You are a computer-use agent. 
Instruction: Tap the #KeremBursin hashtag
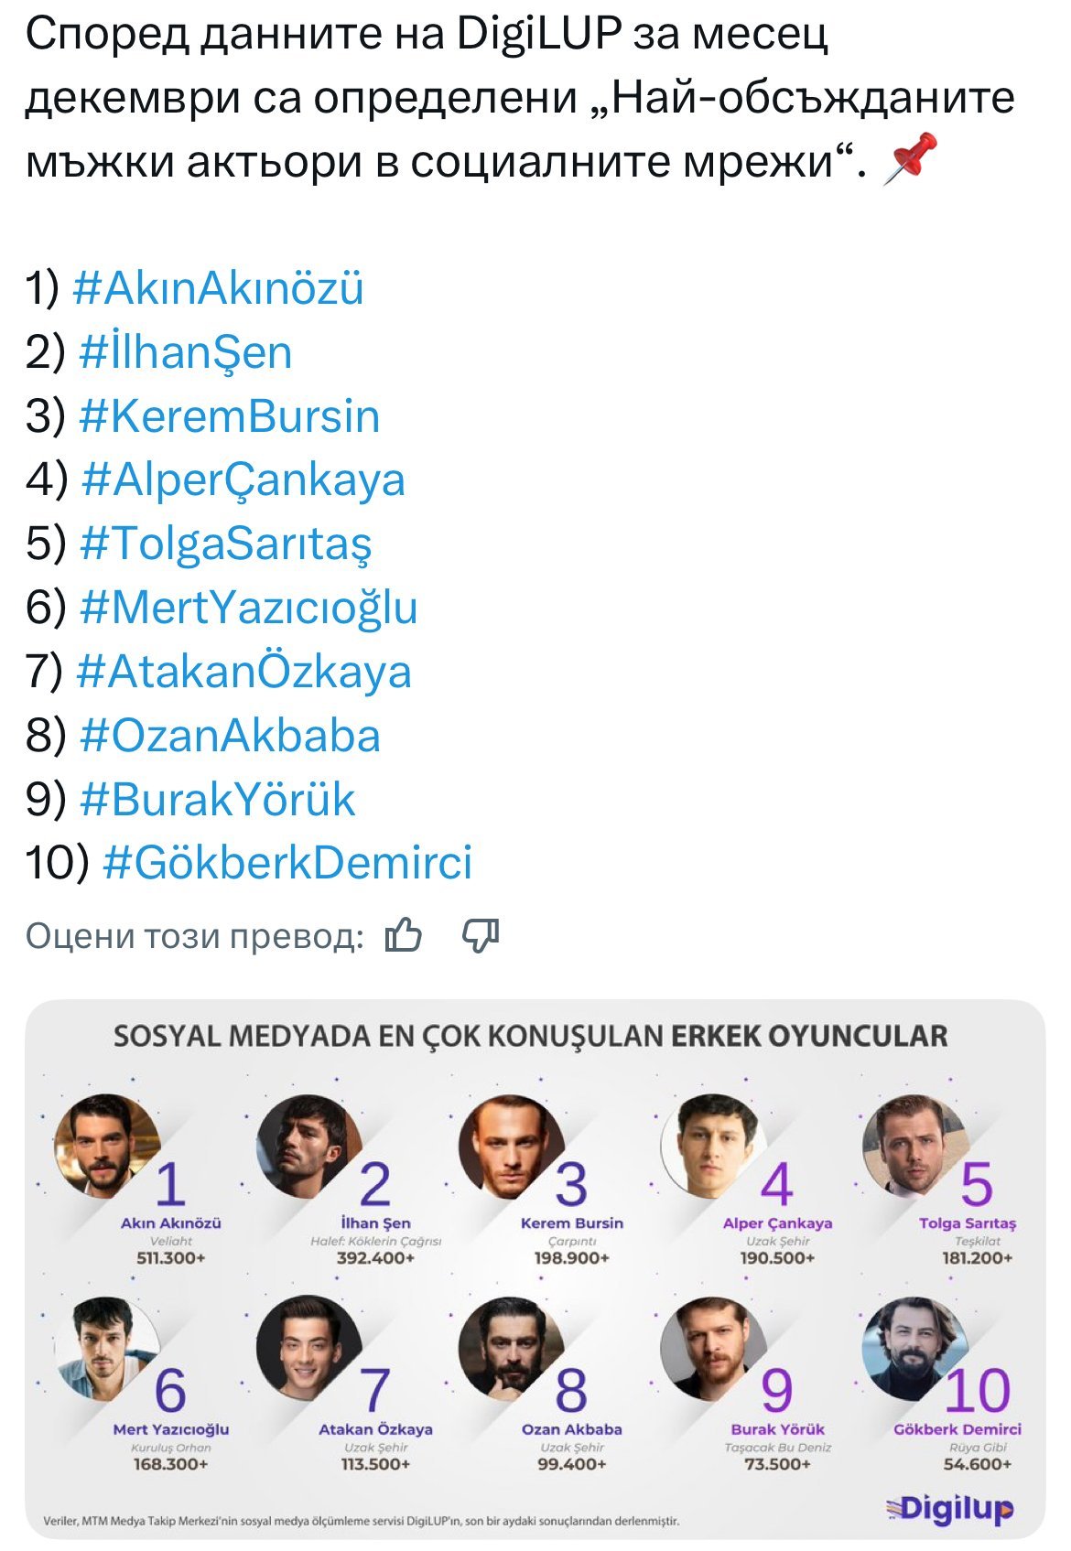230,416
